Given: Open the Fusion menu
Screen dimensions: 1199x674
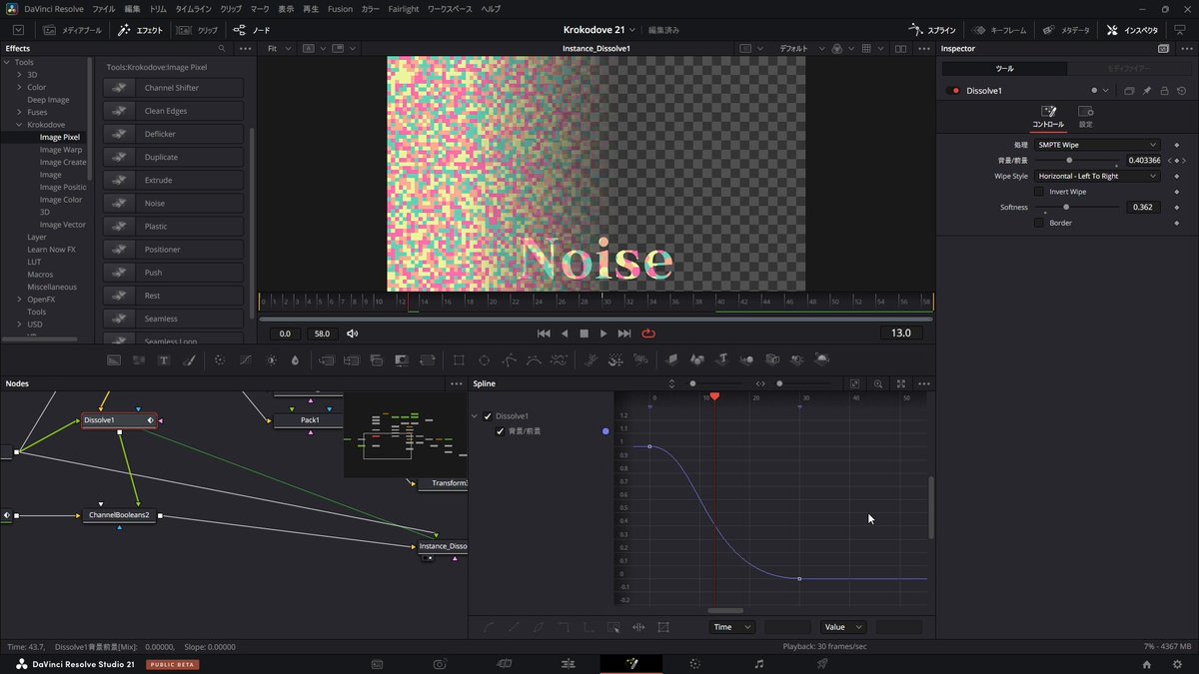Looking at the screenshot, I should (340, 8).
